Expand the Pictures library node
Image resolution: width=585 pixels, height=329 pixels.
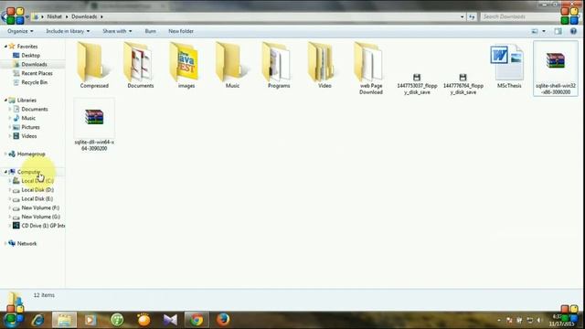coord(10,127)
